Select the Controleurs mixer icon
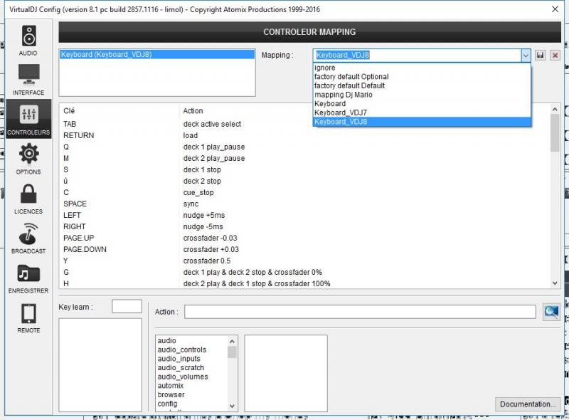This screenshot has height=420, width=569. coord(28,118)
